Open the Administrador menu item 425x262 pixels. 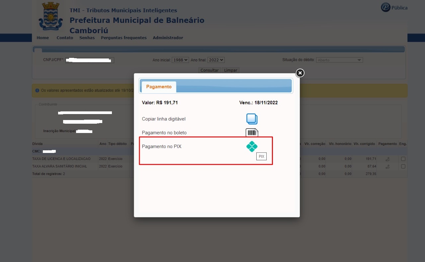click(x=168, y=38)
